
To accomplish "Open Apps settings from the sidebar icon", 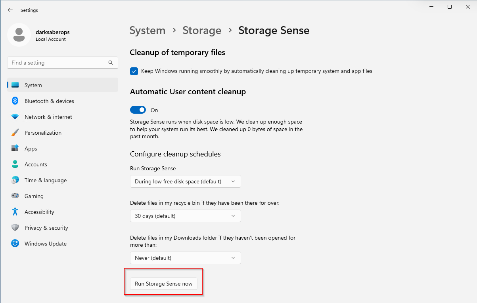I will coord(15,149).
